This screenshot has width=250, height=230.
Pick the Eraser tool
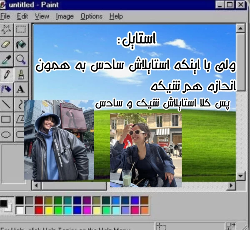coord(6,44)
